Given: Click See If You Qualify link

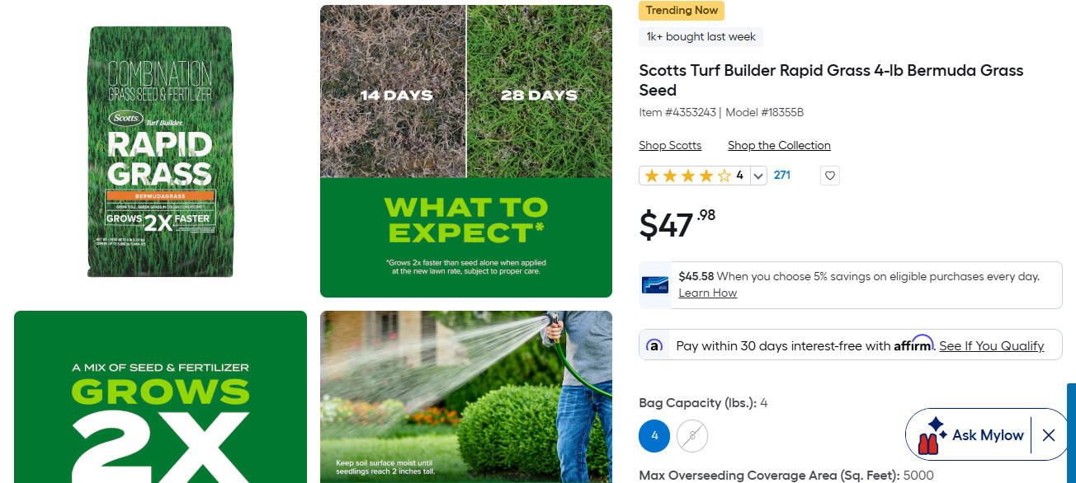Looking at the screenshot, I should (991, 346).
